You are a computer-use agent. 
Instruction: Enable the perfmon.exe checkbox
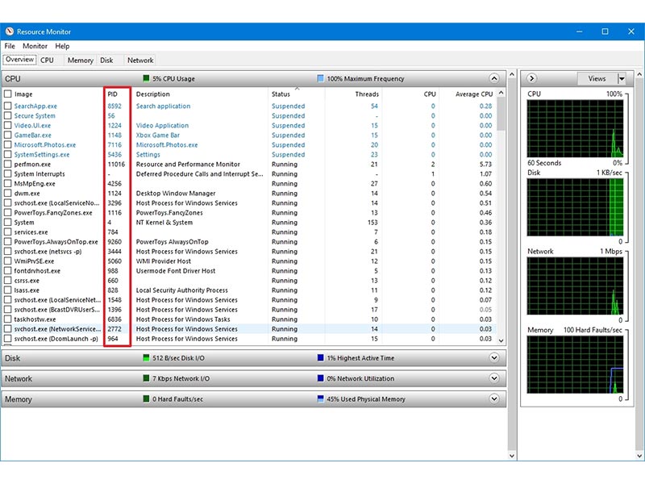pos(7,164)
